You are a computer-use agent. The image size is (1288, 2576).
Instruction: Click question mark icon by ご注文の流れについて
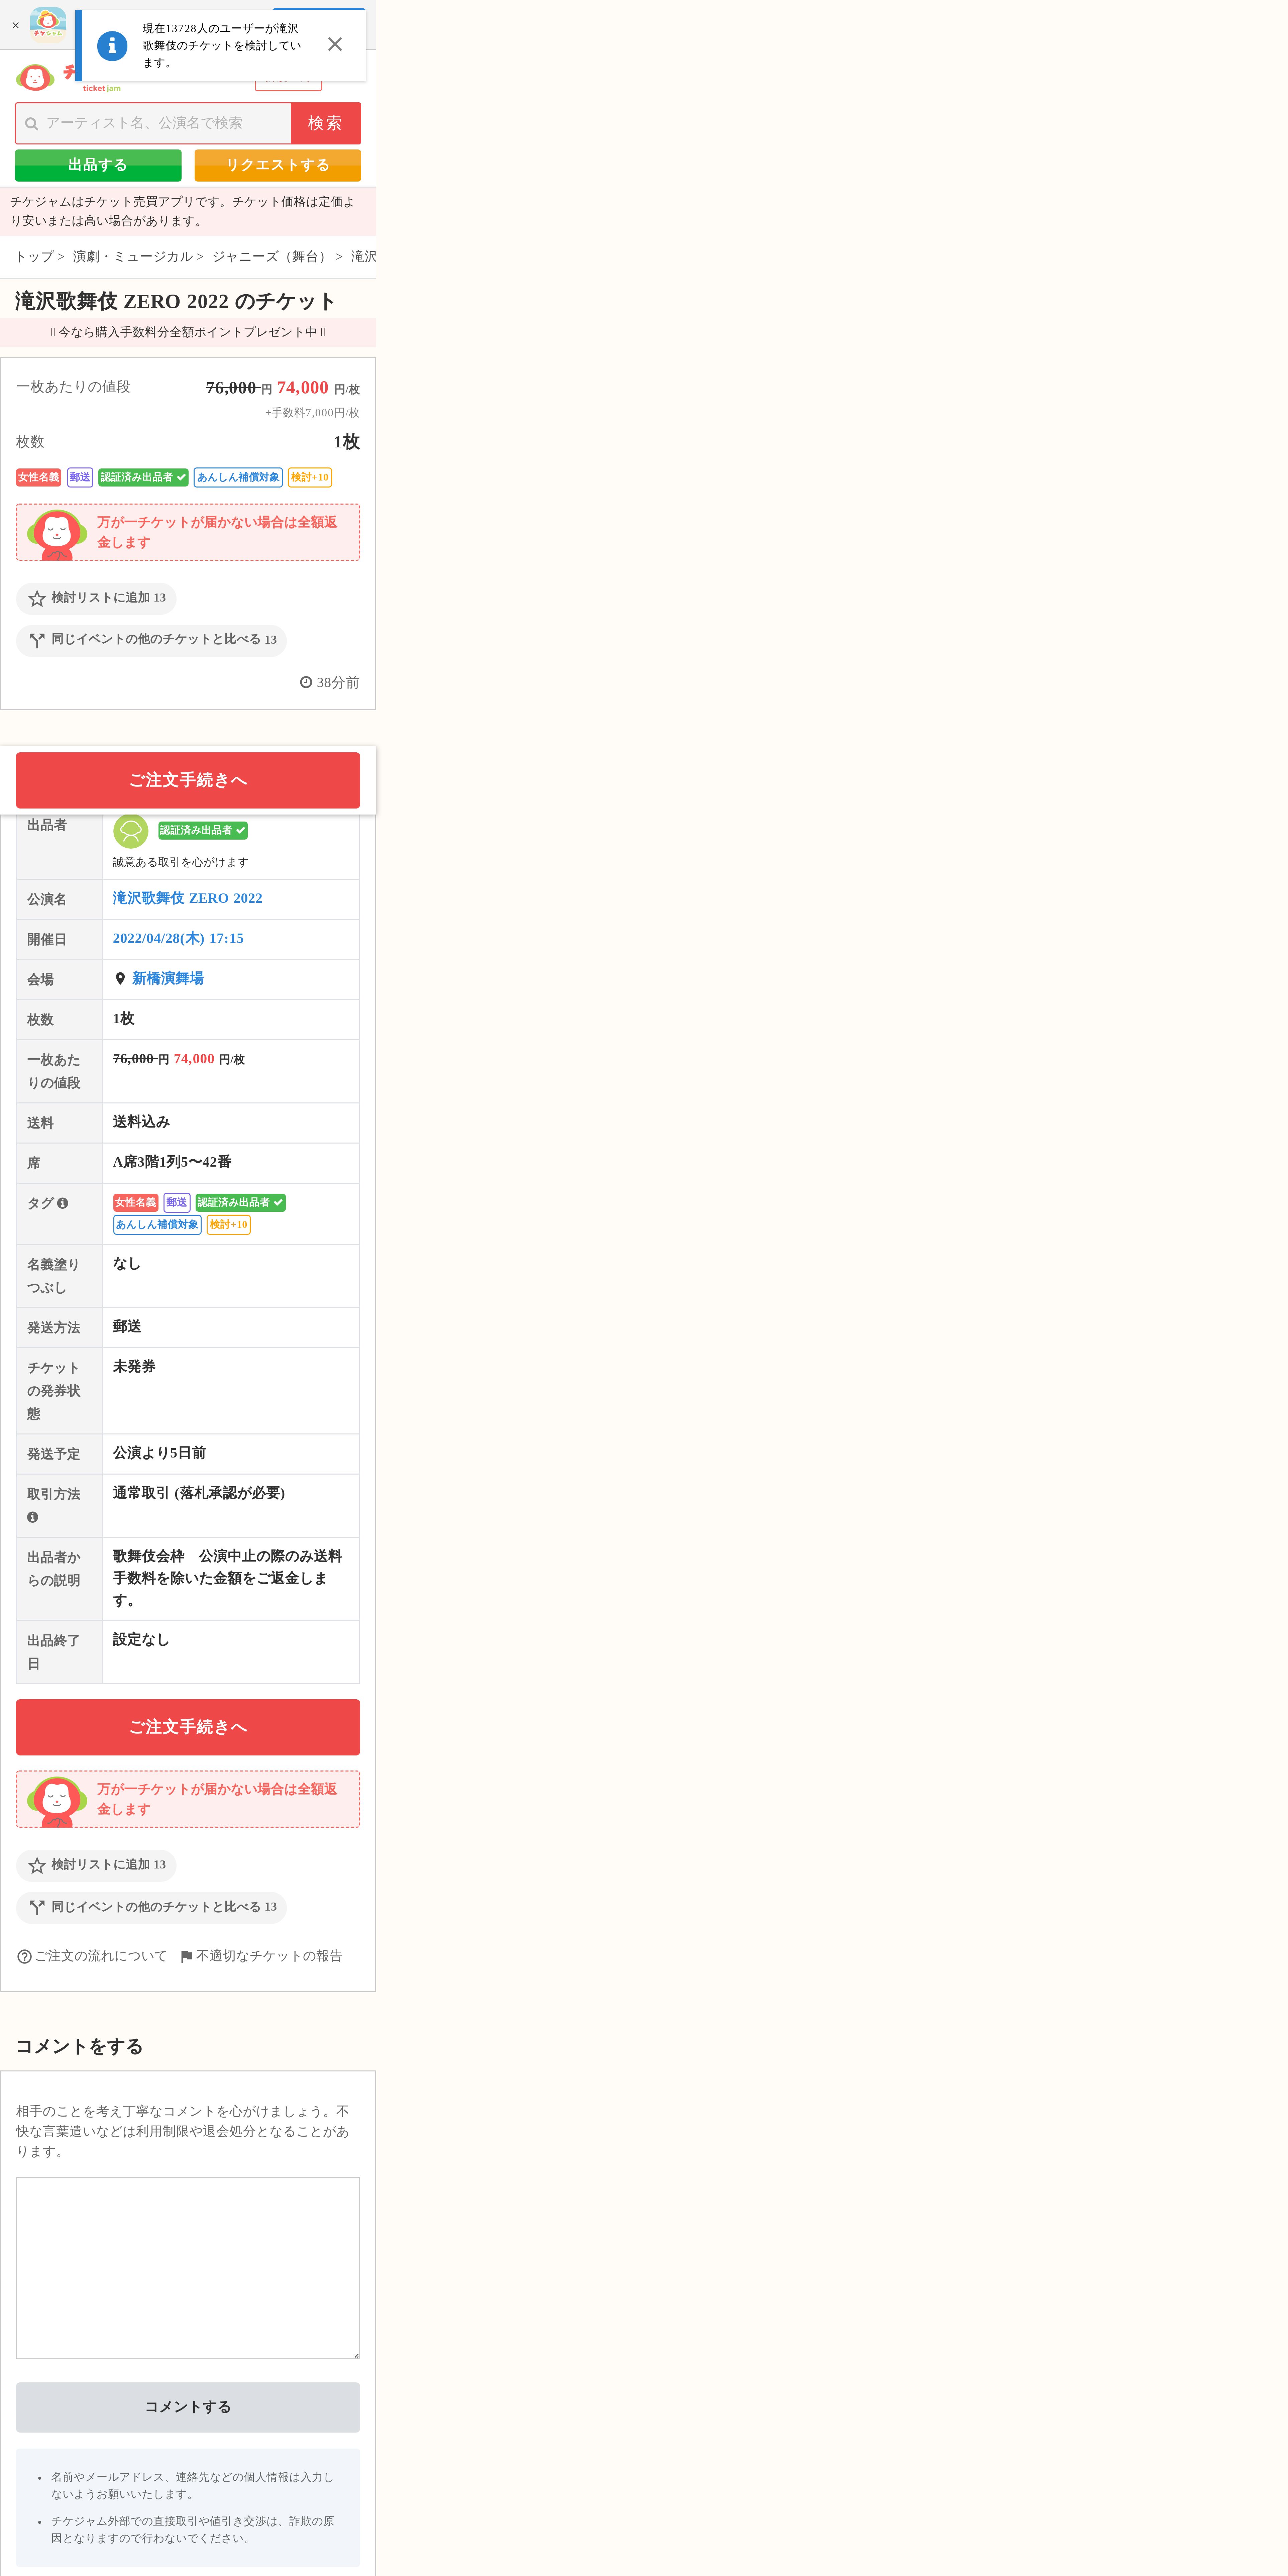[x=25, y=1957]
